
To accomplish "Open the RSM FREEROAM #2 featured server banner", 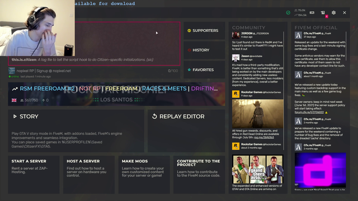I will coord(116,94).
